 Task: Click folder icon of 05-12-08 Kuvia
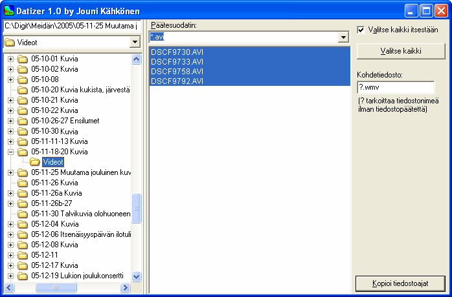coord(23,245)
